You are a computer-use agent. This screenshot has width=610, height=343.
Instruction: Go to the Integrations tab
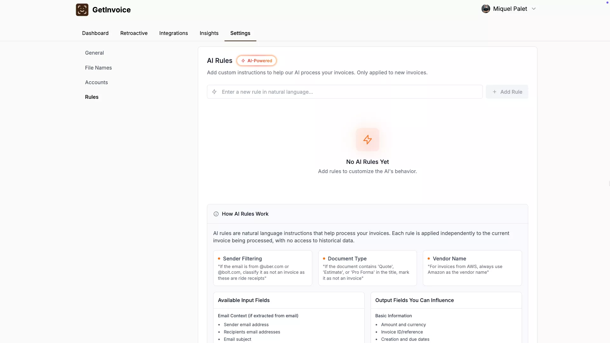(x=173, y=33)
